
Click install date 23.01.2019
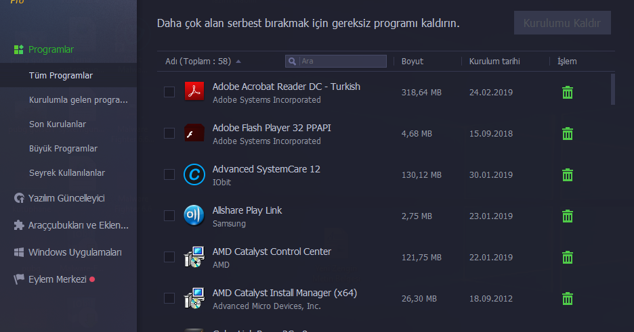[491, 216]
